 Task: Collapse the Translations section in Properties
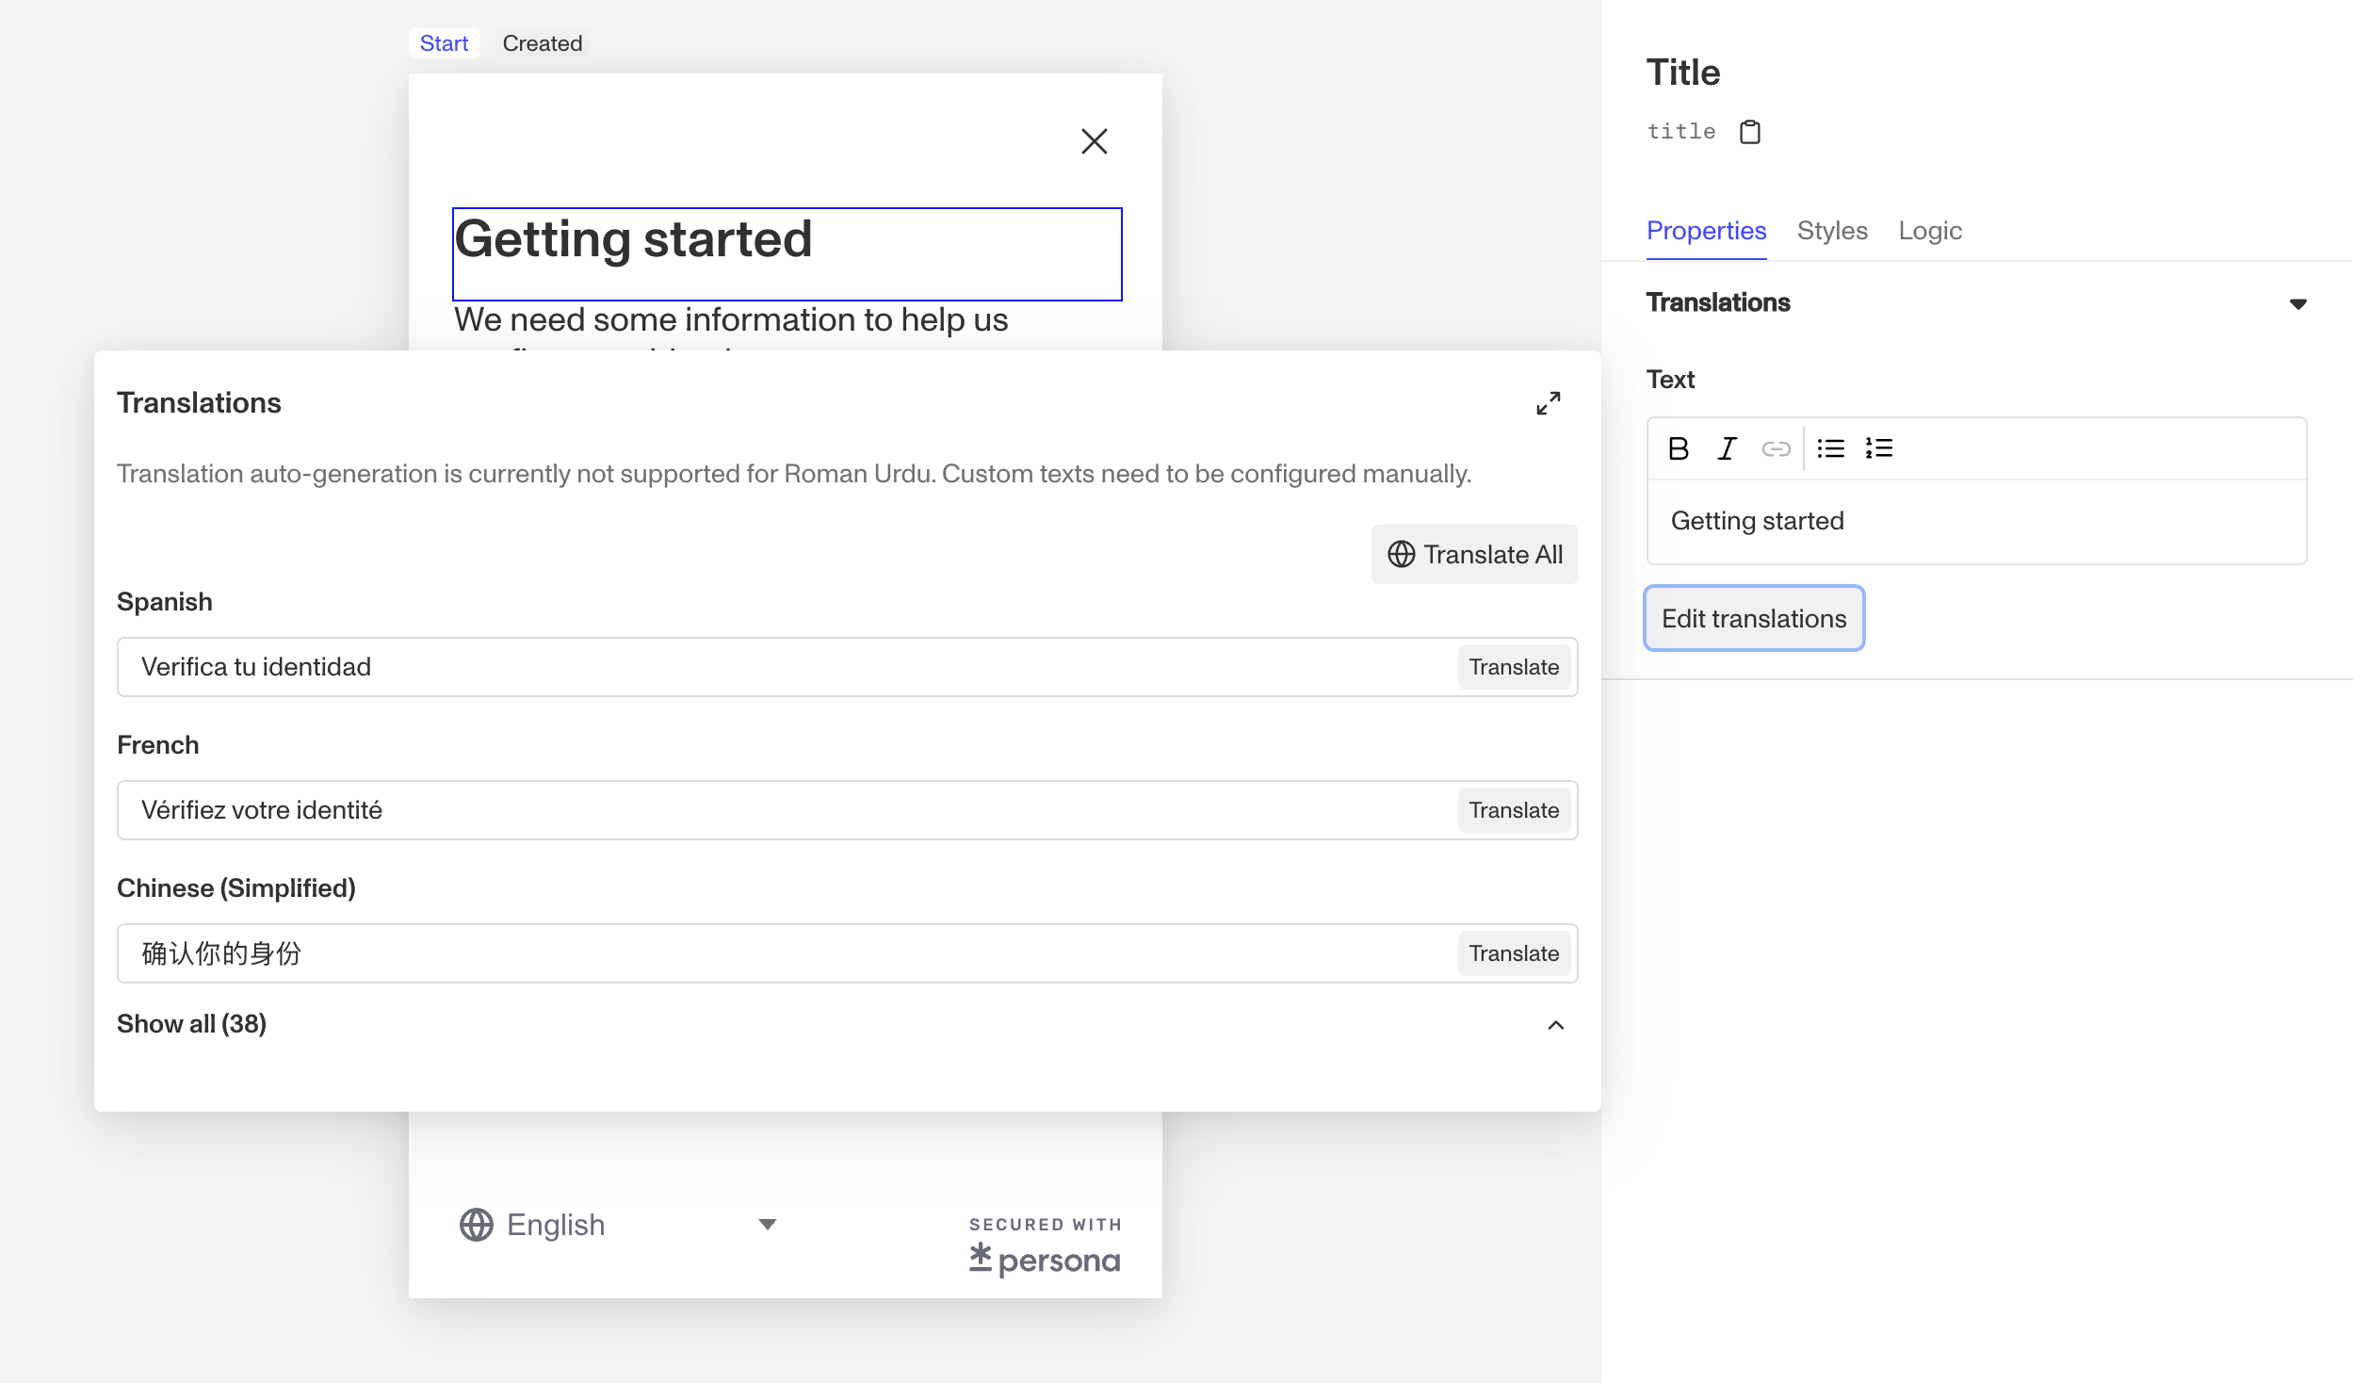tap(2299, 302)
